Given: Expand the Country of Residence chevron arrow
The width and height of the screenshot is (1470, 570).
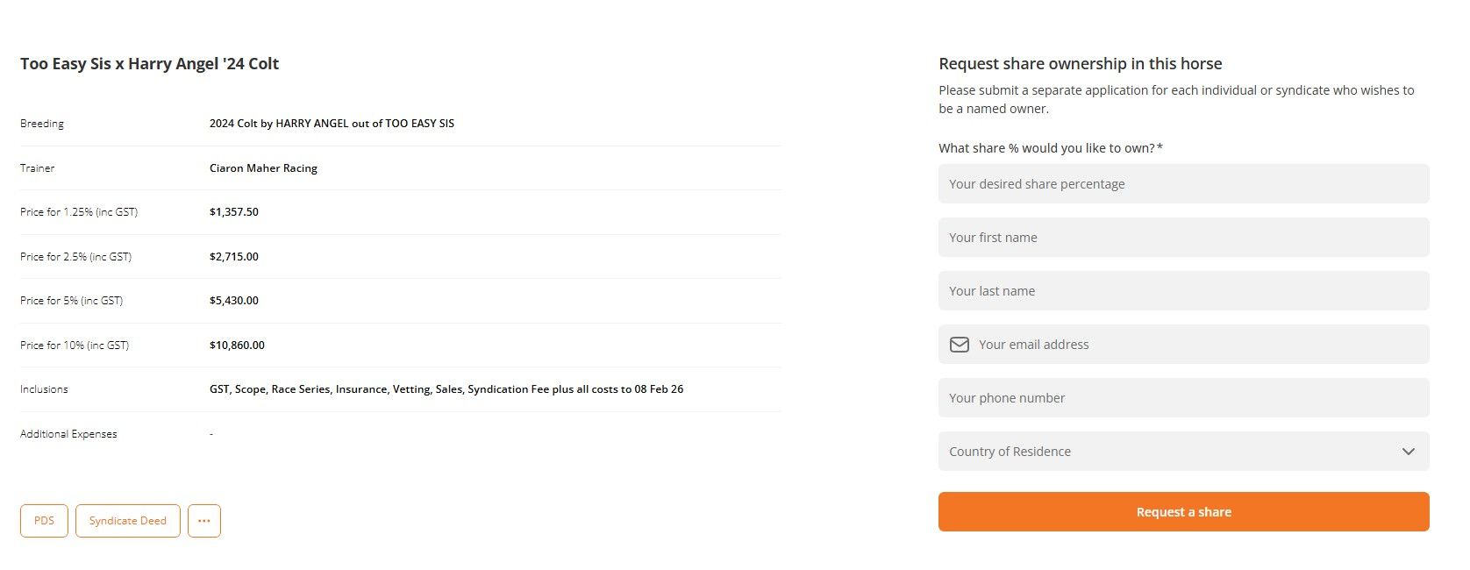Looking at the screenshot, I should tap(1408, 452).
